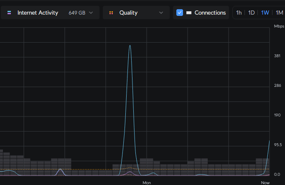Open the Quality dropdown

click(136, 13)
